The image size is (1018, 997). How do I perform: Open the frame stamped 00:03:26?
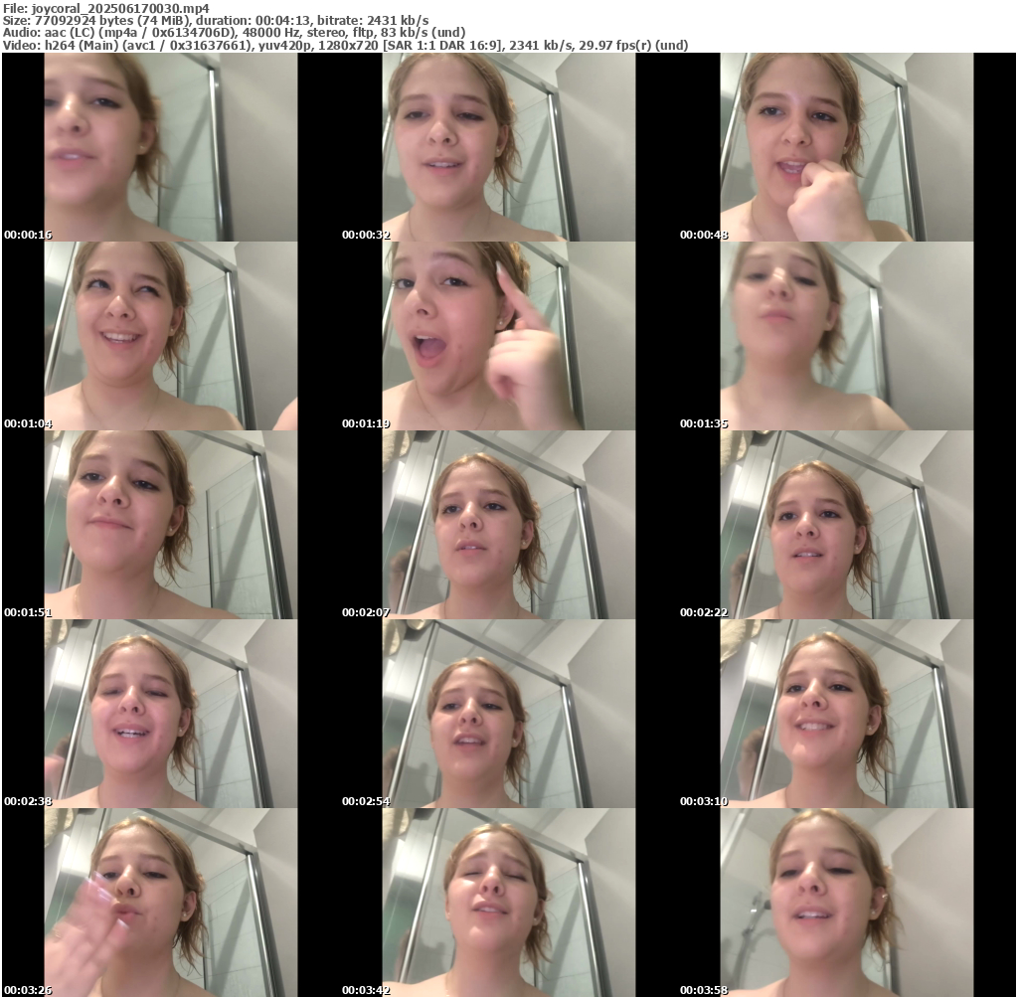[x=170, y=903]
